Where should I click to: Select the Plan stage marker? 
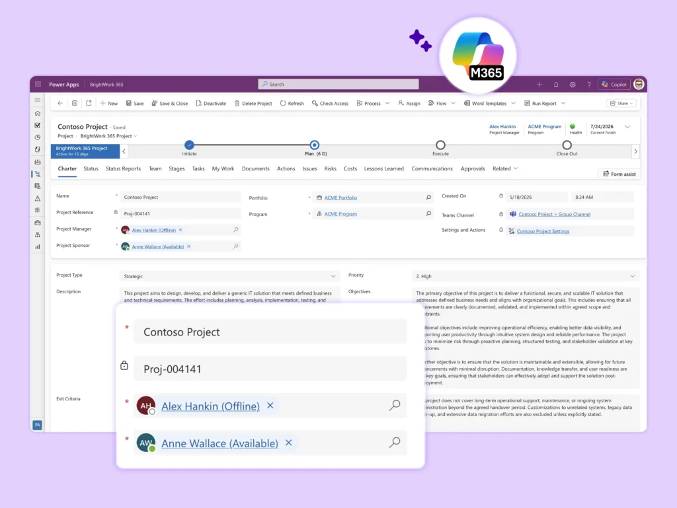click(x=314, y=145)
